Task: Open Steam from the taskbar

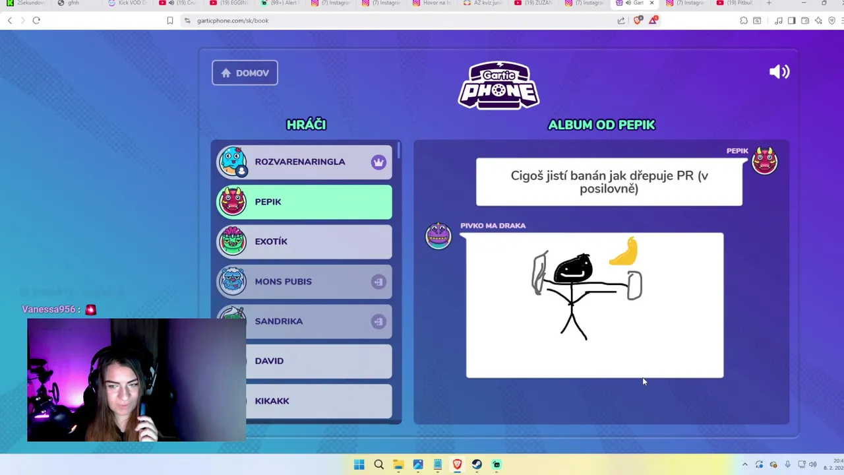Action: pyautogui.click(x=477, y=464)
